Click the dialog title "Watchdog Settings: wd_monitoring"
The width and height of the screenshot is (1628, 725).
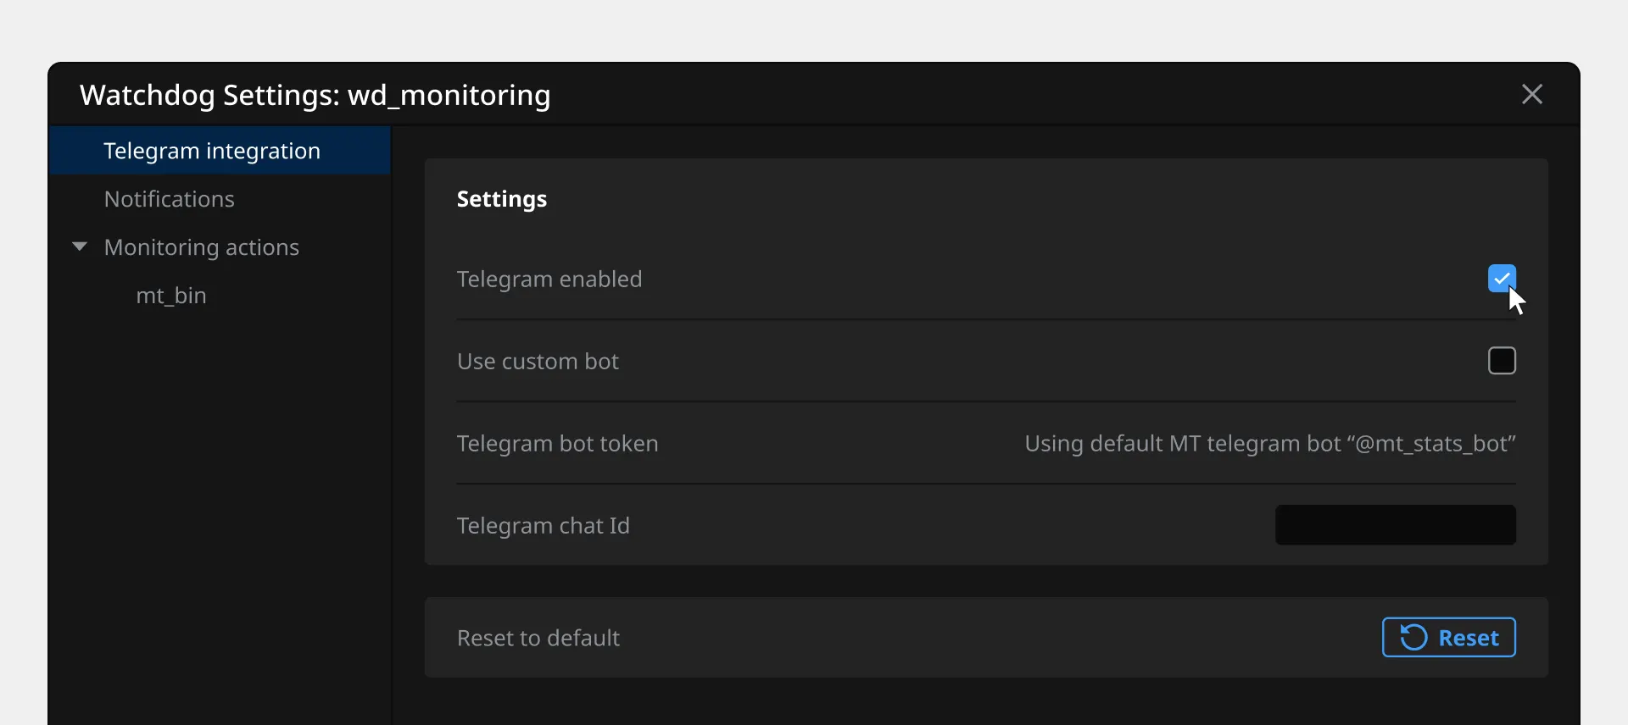(315, 95)
